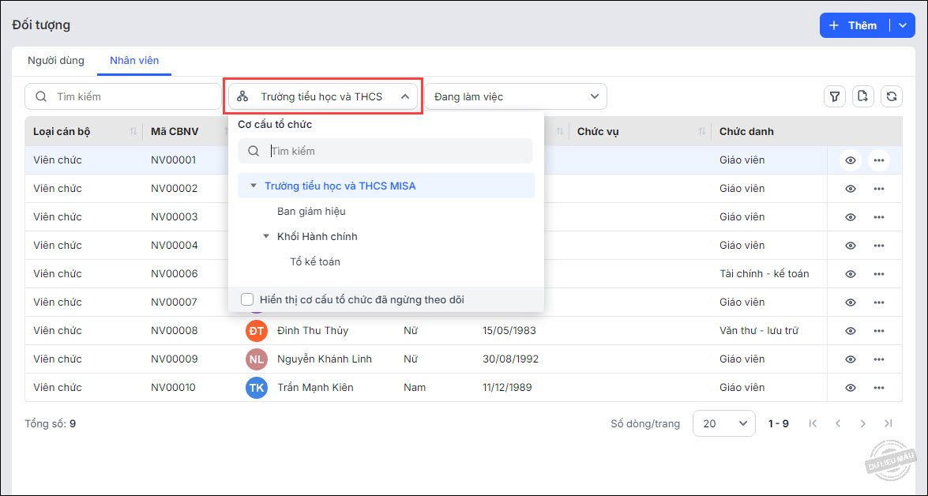Click the Thêm button
This screenshot has height=496, width=928.
(854, 25)
